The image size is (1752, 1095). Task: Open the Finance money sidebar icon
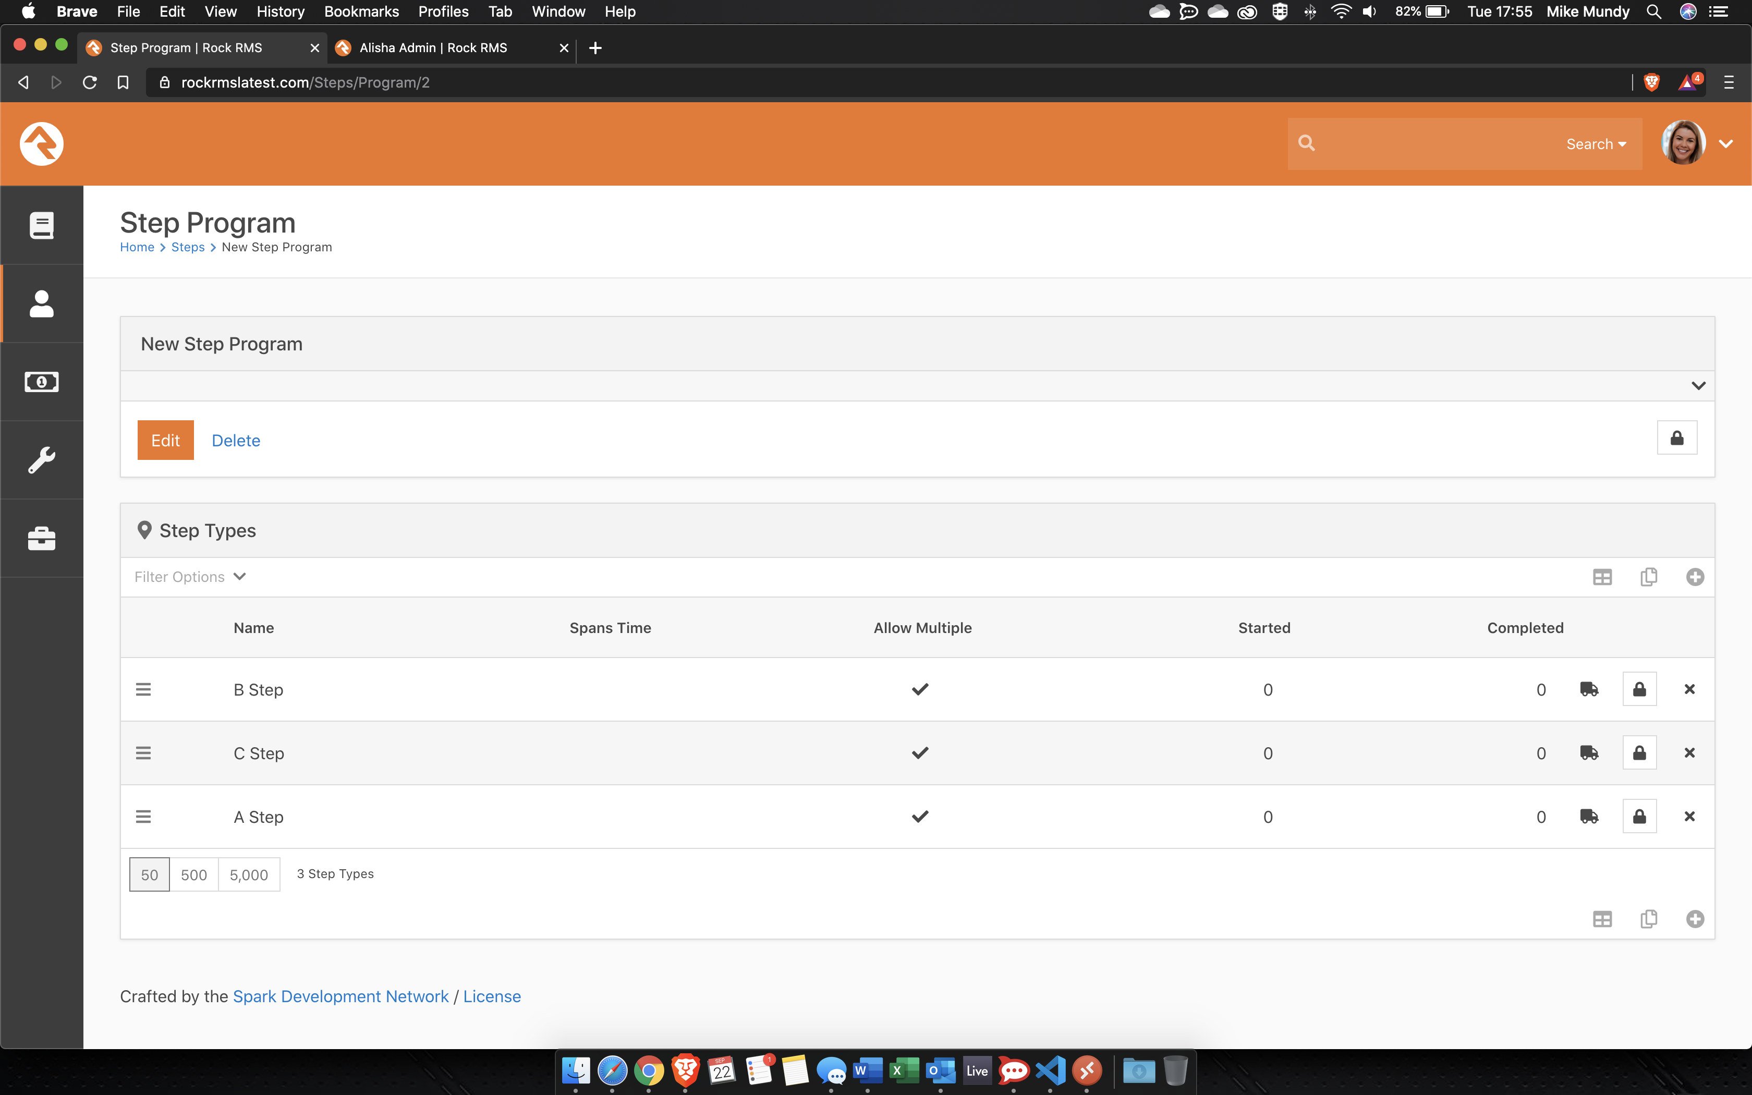coord(41,382)
